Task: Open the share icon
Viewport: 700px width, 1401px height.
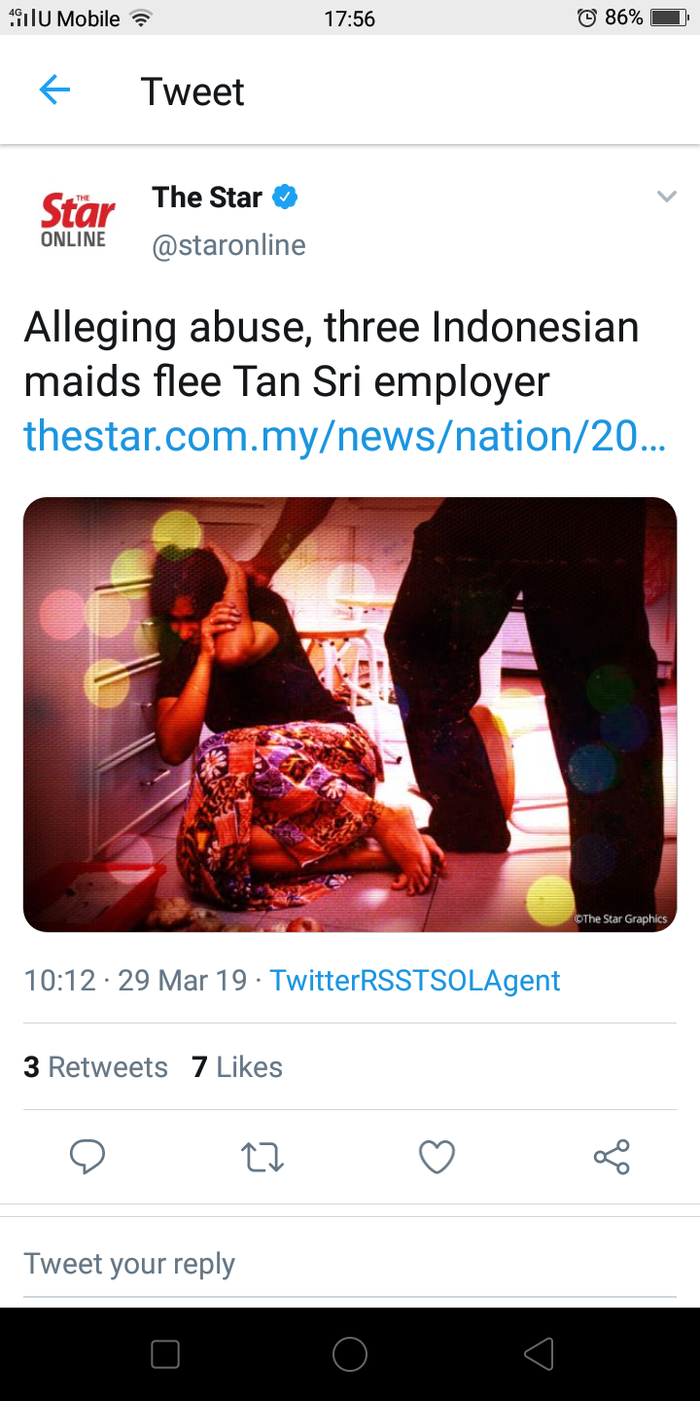Action: [612, 1157]
